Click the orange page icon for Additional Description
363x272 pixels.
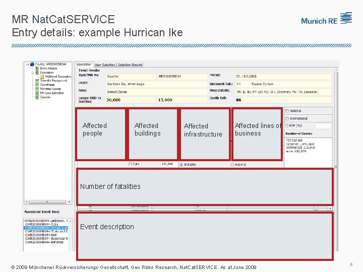tap(42, 77)
